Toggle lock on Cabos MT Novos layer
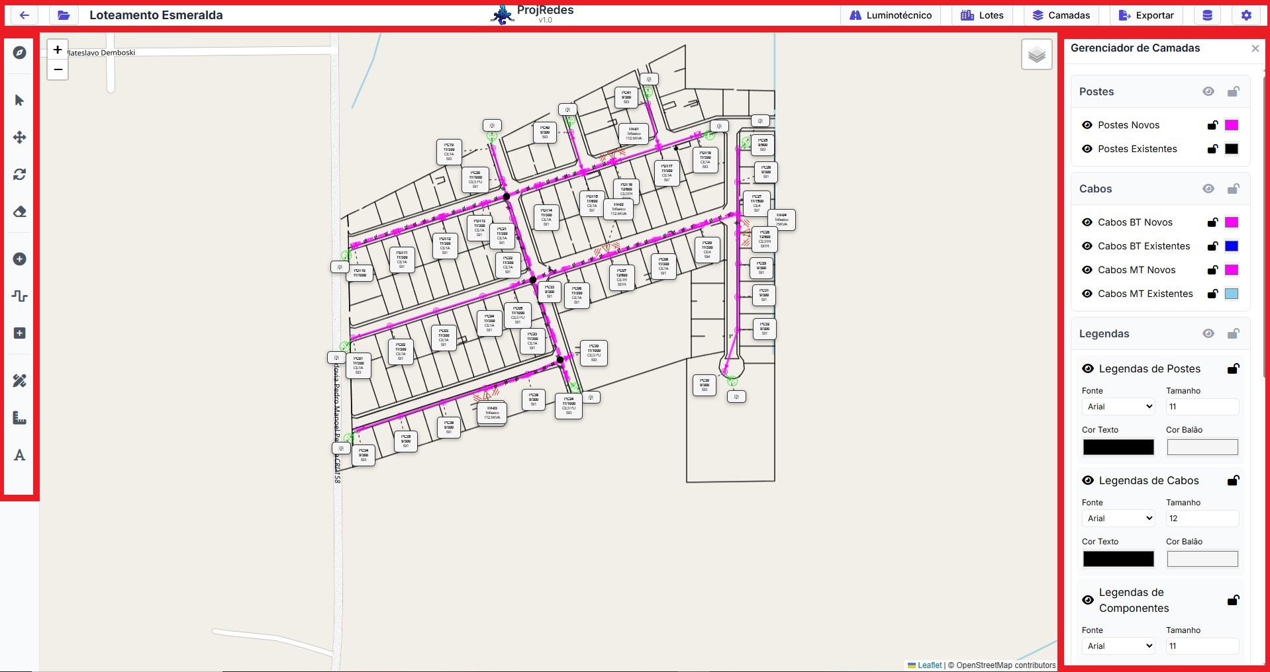 click(x=1212, y=270)
